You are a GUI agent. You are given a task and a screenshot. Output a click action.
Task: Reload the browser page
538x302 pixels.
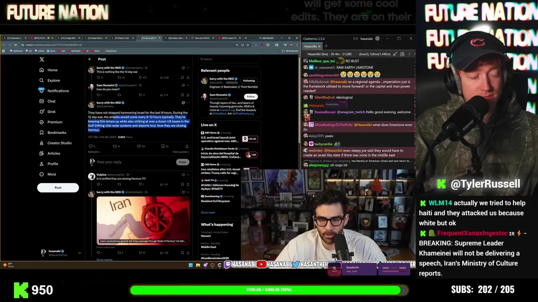coord(16,45)
